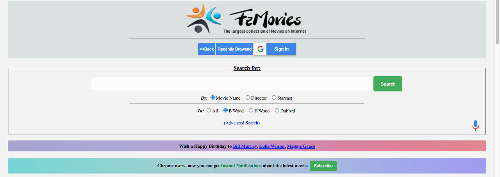
Task: Focus the movie search text field
Action: pyautogui.click(x=232, y=84)
